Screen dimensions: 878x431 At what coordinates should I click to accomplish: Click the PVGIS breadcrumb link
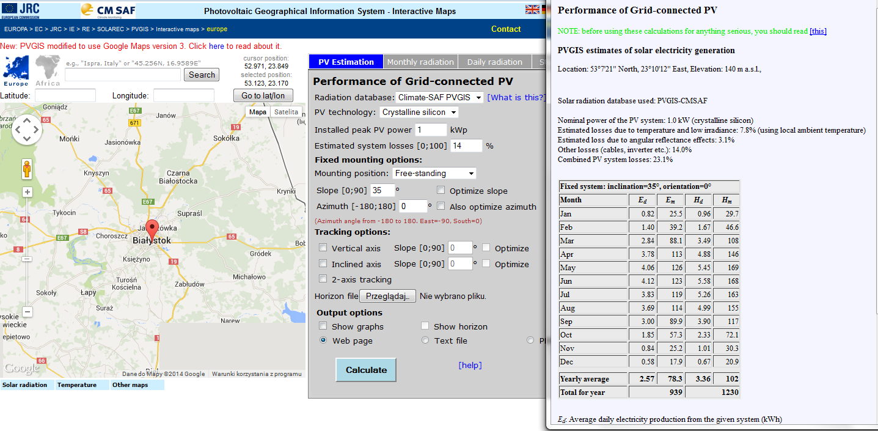point(140,29)
